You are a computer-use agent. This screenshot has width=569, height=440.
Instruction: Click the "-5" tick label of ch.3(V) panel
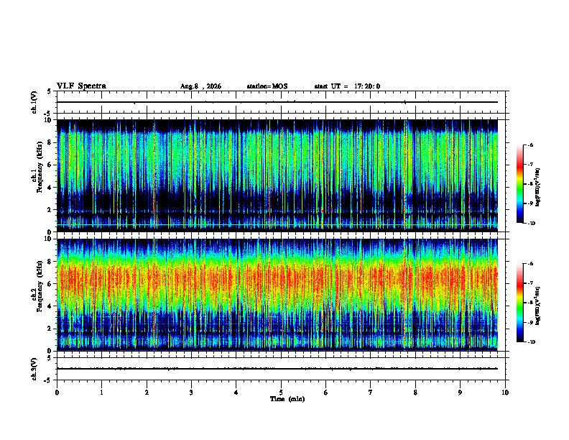(x=49, y=380)
